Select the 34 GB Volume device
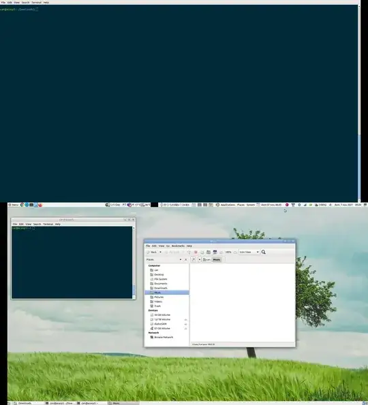Screen dimensions: 368x405 tap(167, 315)
